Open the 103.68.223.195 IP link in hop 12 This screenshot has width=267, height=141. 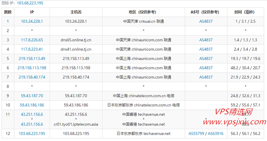tap(32, 134)
